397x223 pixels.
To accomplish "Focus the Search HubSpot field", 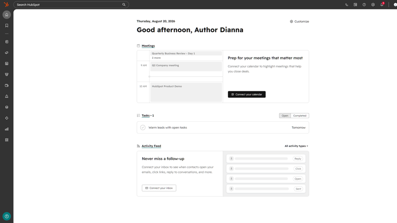I will pos(71,5).
